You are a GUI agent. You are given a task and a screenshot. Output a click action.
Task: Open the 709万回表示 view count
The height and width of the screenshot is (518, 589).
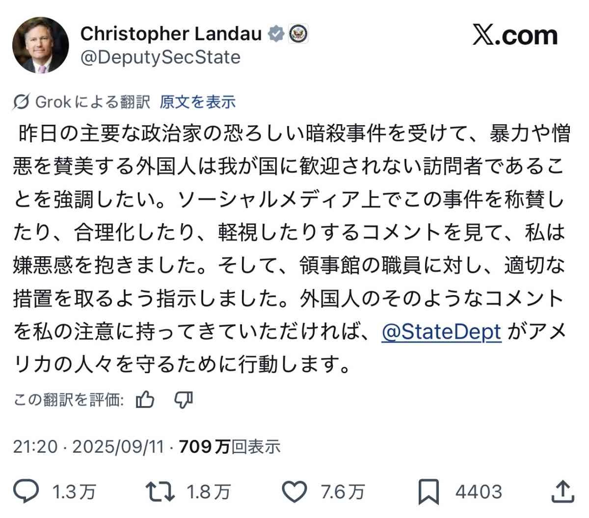click(x=230, y=446)
